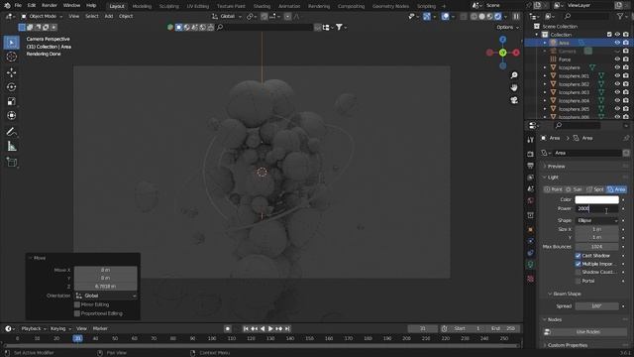
Task: Switch to Modeling workspace tab
Action: click(142, 6)
